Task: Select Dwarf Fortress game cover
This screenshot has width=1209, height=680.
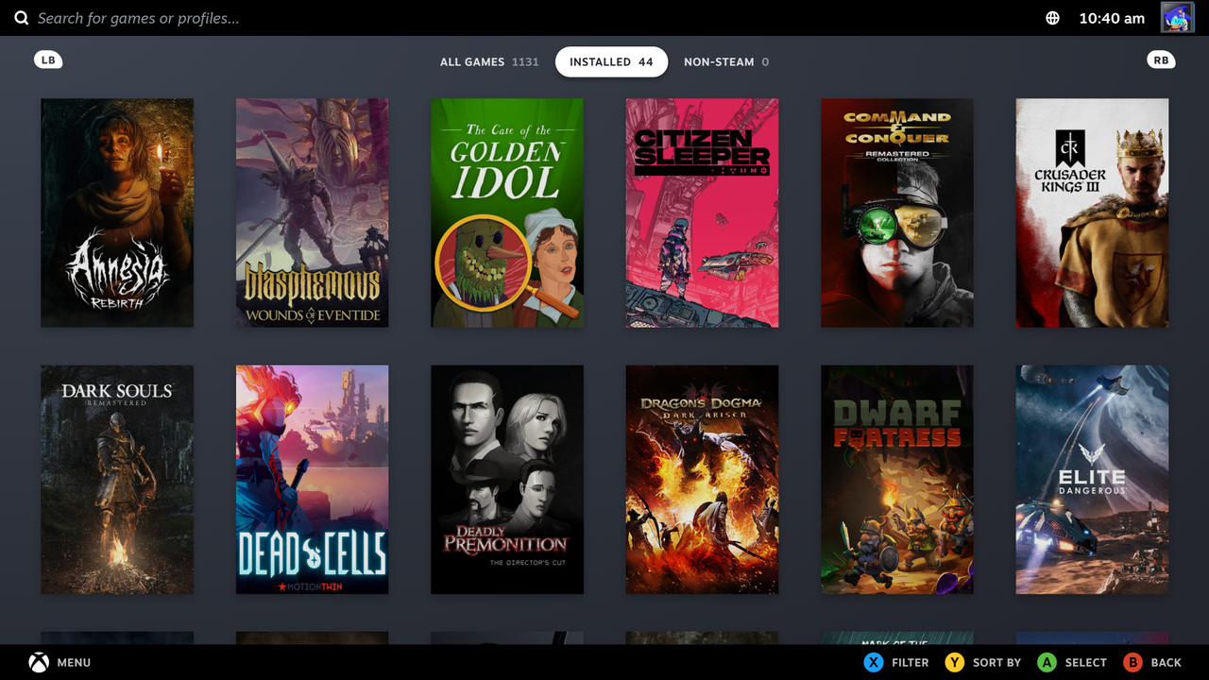Action: [x=897, y=480]
